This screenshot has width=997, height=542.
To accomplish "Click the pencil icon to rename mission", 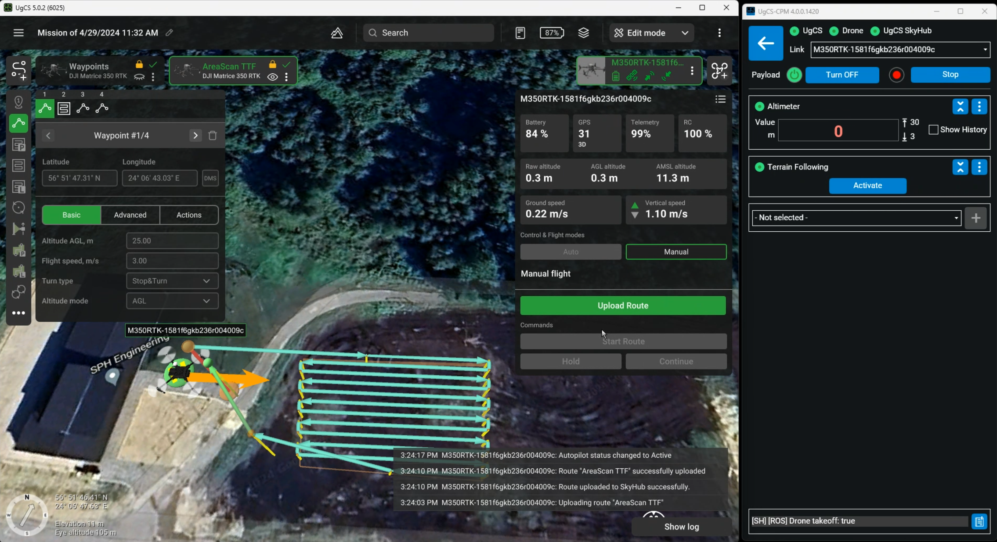I will (169, 33).
